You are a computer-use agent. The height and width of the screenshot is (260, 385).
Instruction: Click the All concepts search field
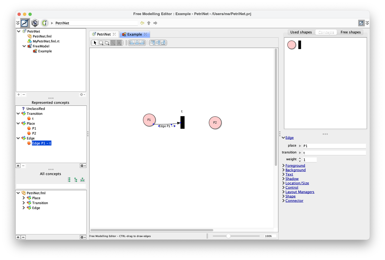coord(51,186)
